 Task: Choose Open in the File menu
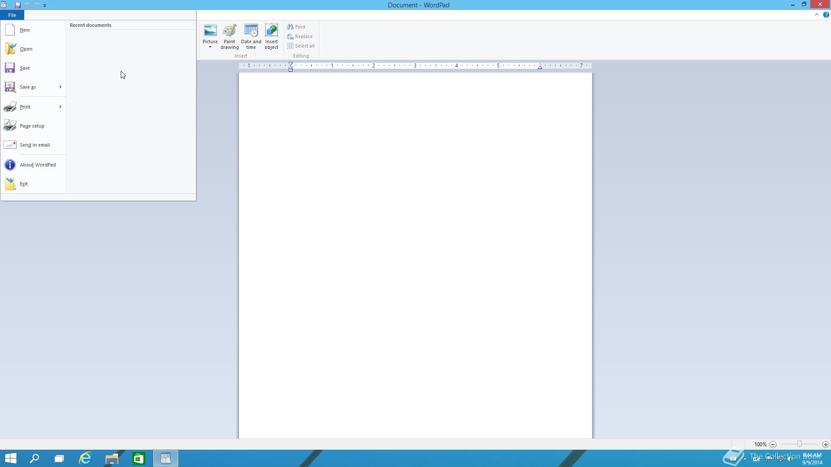tap(33, 49)
